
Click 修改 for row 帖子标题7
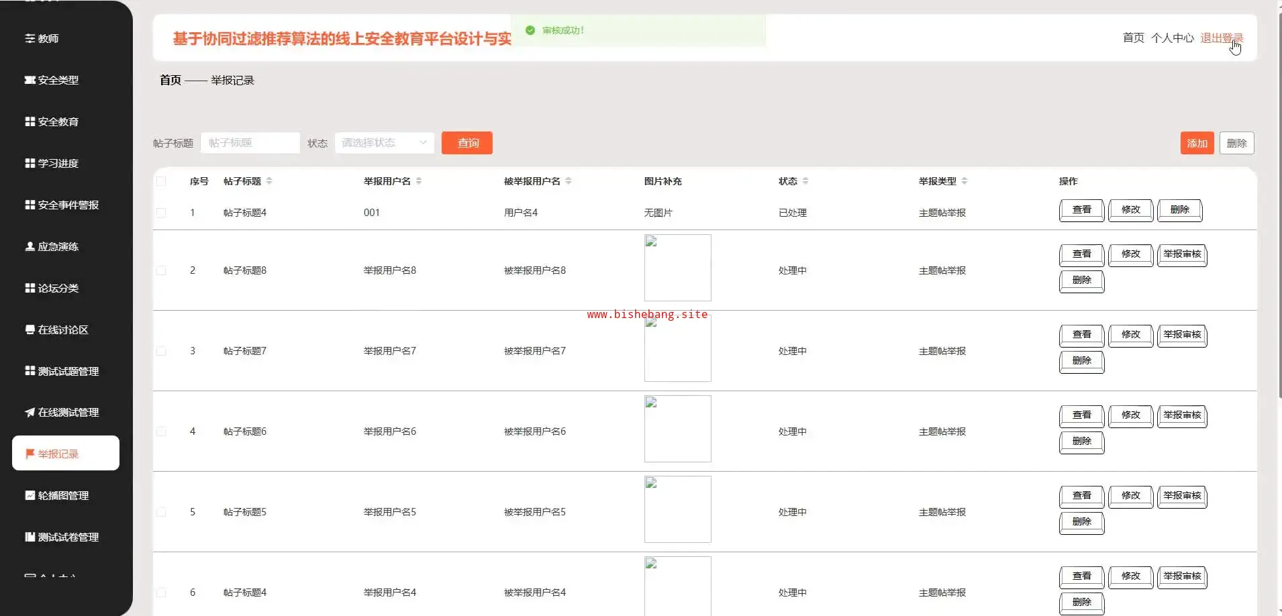click(1131, 336)
